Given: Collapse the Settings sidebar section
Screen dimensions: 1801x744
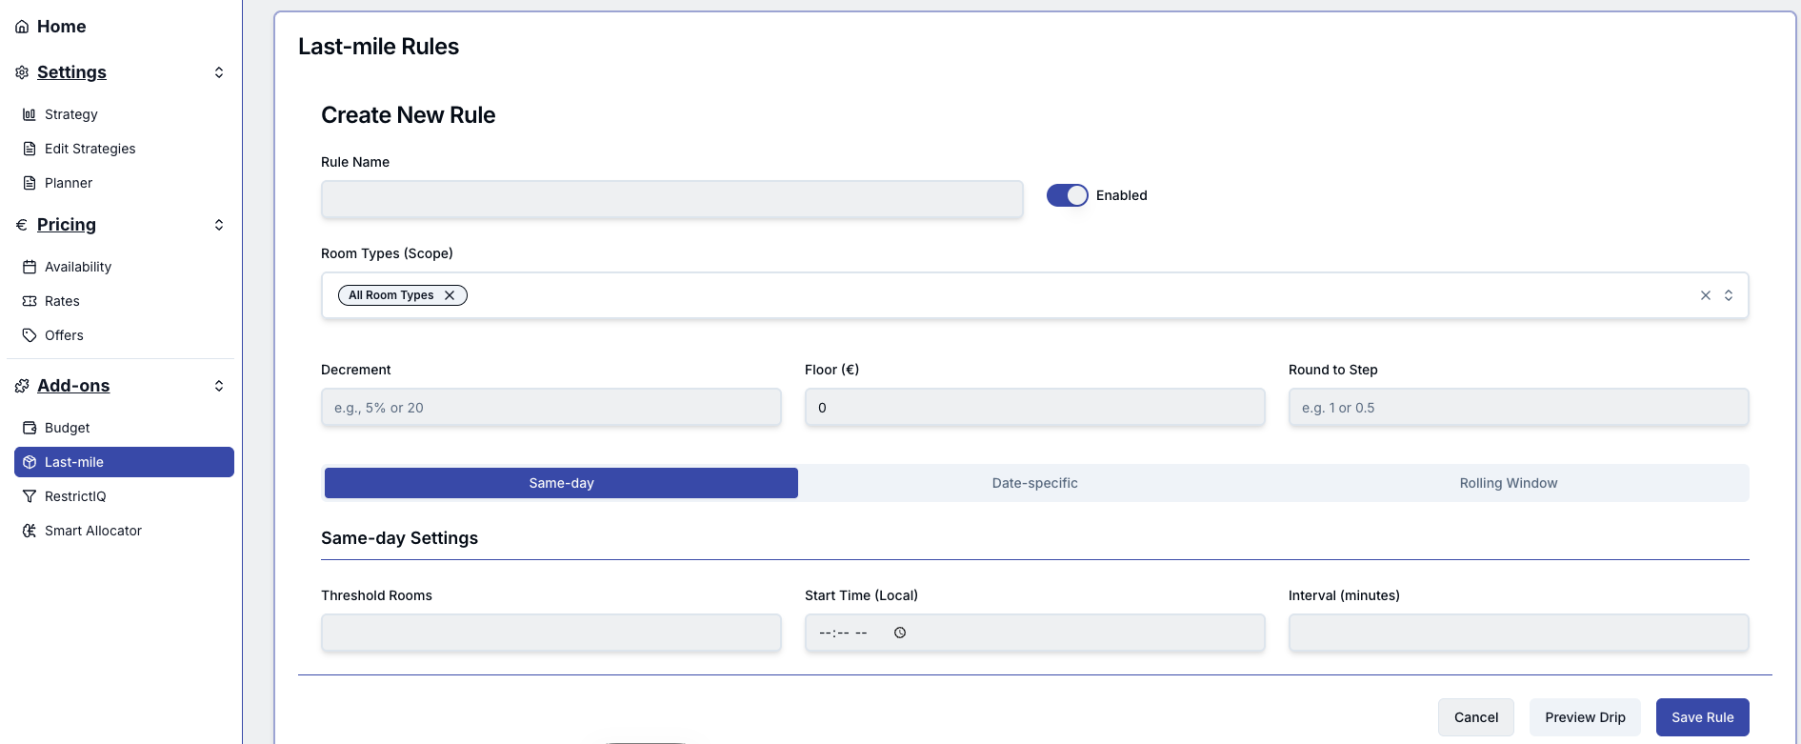Looking at the screenshot, I should click(x=219, y=72).
